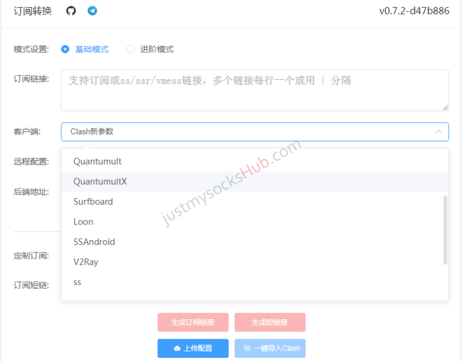
Task: Collapse the 客户端 dropdown arrow
Action: coord(438,131)
